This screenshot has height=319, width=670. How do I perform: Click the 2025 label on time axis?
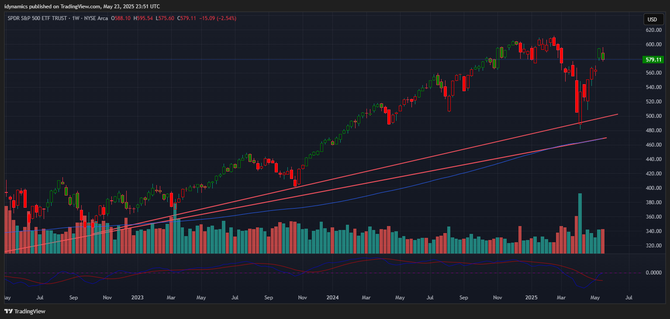coord(532,298)
